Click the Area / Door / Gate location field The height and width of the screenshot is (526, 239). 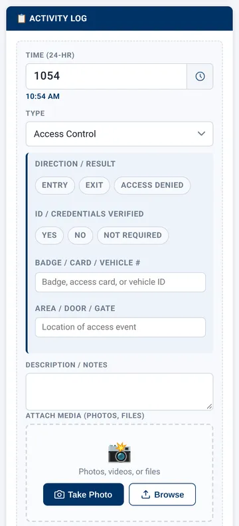120,327
